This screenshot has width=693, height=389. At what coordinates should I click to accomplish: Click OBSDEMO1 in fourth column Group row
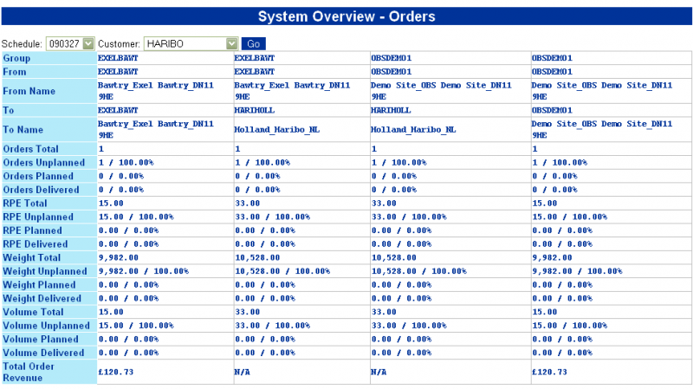click(552, 58)
